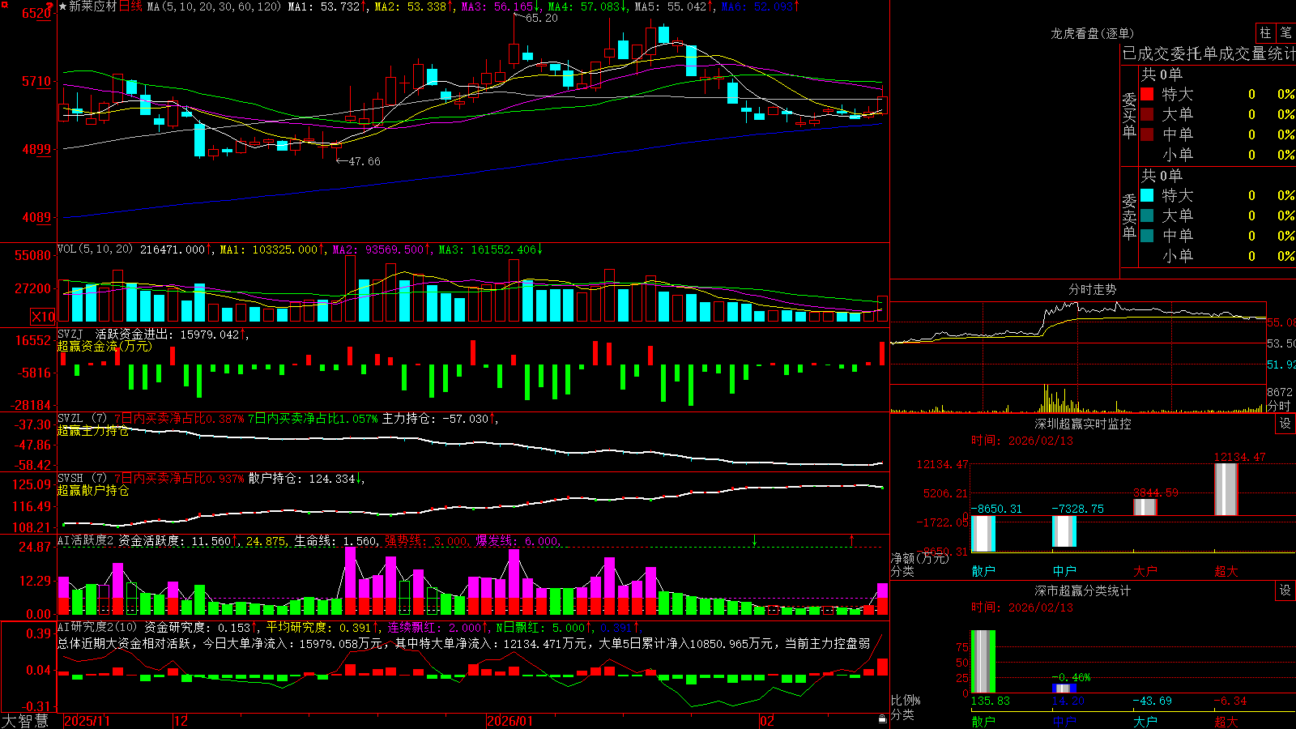Click the SVZJ indicator name
This screenshot has height=729, width=1296.
click(x=70, y=334)
